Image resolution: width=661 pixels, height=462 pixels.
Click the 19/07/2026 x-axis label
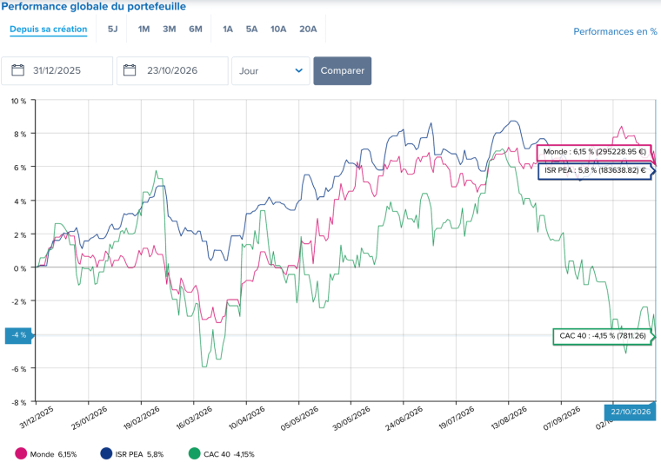coord(456,418)
